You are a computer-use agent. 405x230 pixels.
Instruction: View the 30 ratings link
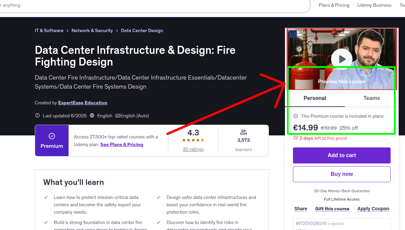point(193,149)
